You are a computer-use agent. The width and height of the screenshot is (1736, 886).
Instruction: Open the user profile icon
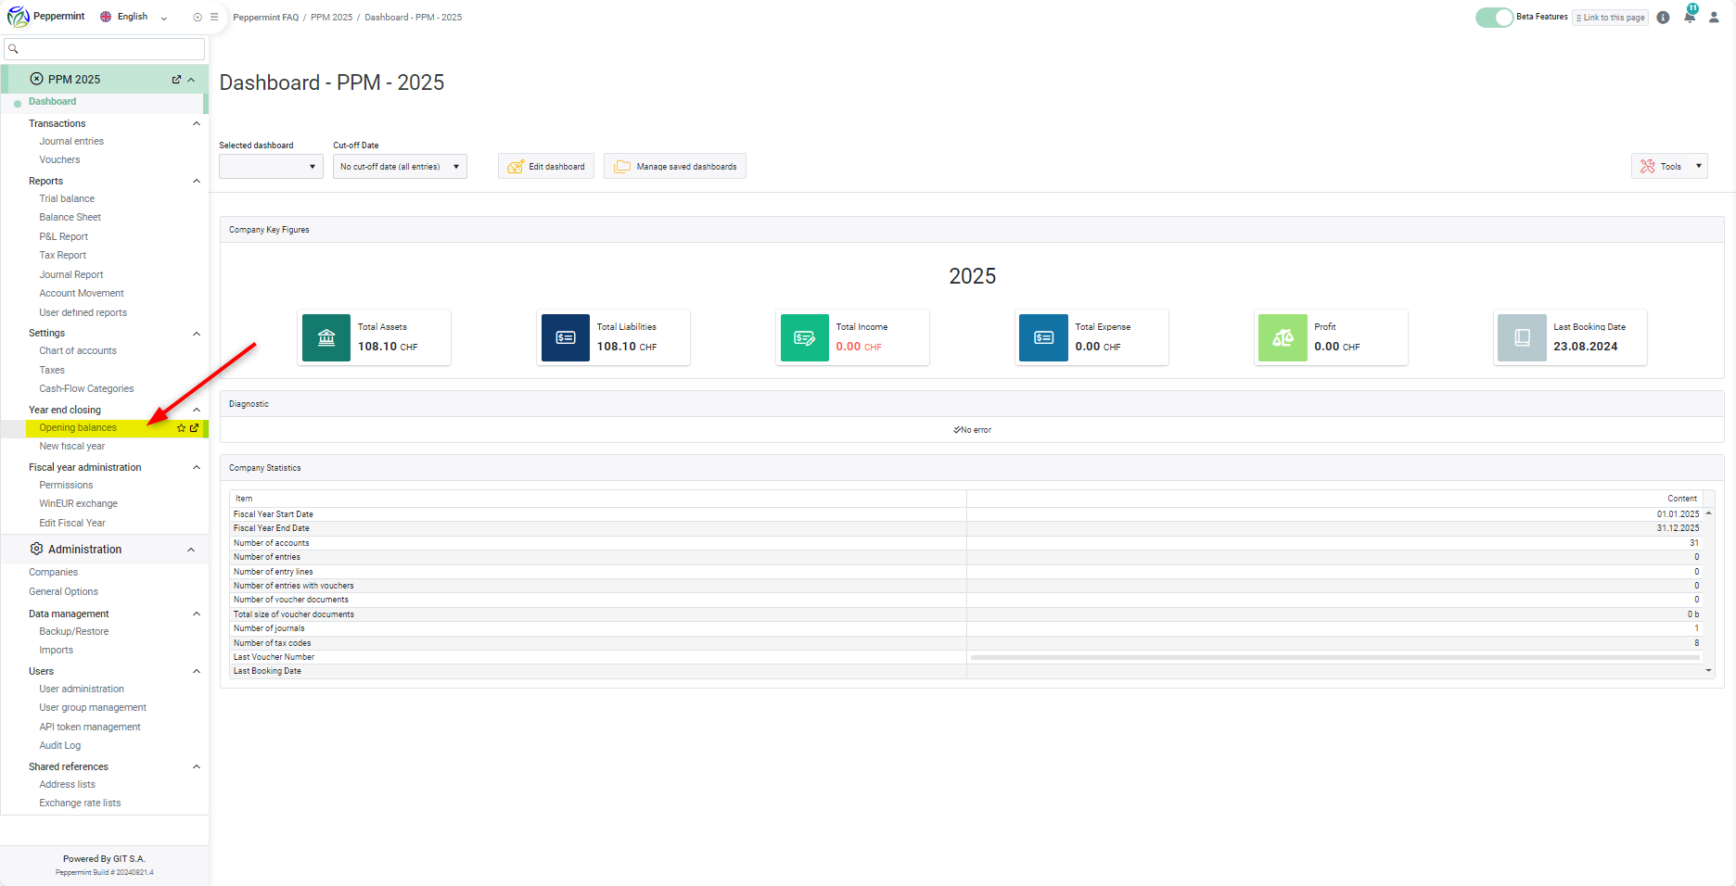pyautogui.click(x=1714, y=17)
